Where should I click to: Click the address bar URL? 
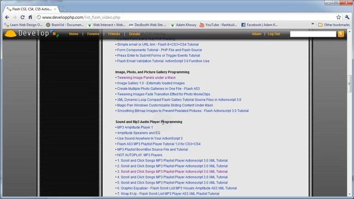(81, 17)
